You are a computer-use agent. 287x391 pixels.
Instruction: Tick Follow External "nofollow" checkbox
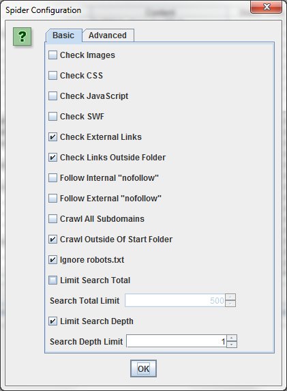[x=52, y=199]
